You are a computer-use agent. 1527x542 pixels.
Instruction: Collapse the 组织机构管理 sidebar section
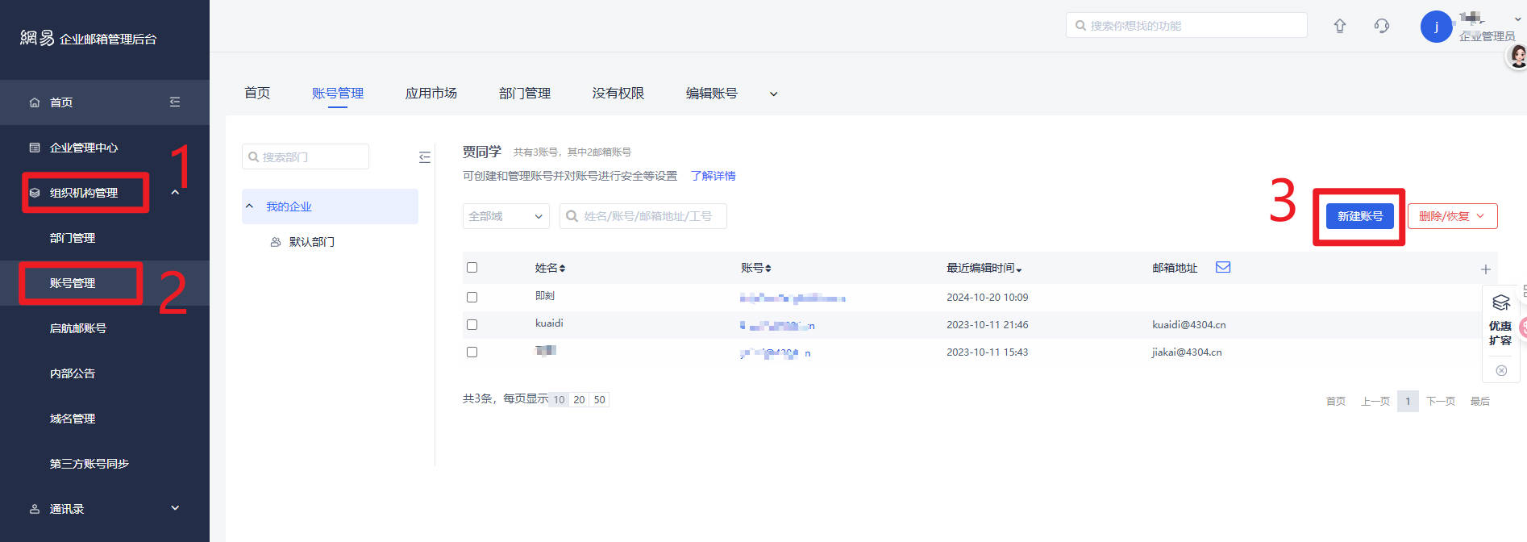[x=175, y=193]
